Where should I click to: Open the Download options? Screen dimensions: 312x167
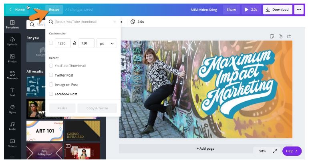tap(277, 10)
